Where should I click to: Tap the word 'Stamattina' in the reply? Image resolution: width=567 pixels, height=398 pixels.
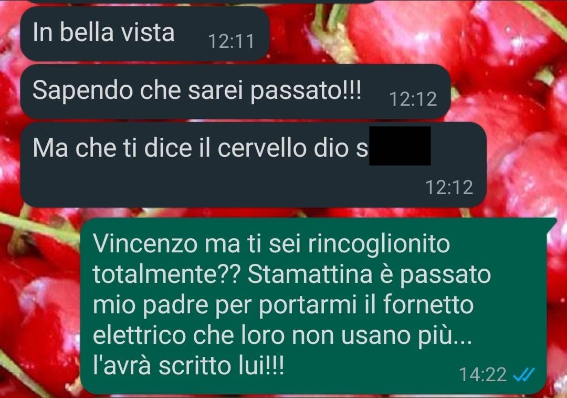point(310,274)
